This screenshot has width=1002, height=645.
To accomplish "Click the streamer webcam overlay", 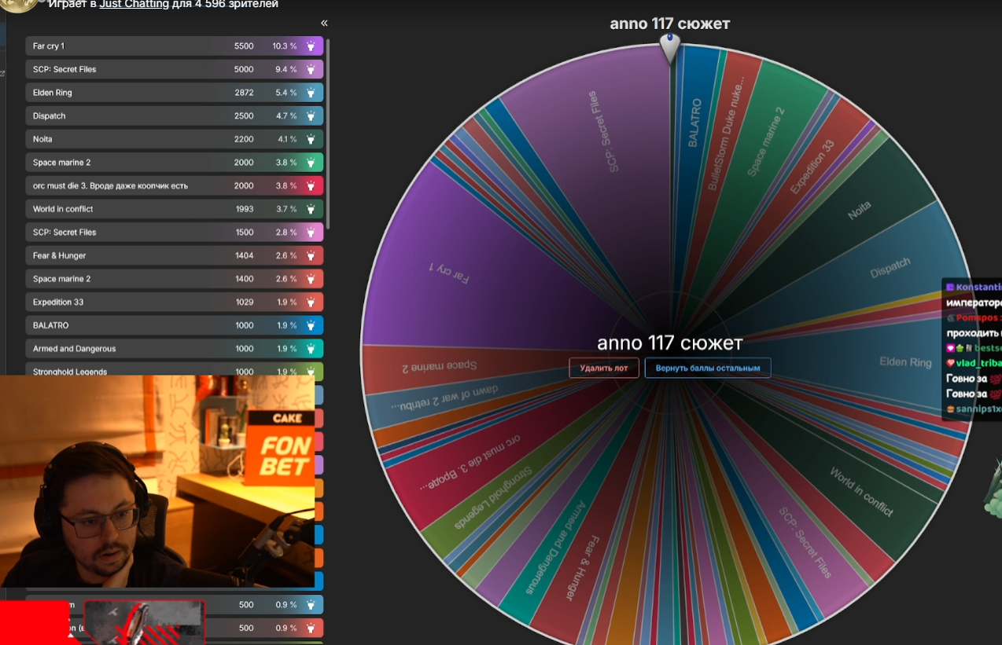I will pyautogui.click(x=157, y=481).
